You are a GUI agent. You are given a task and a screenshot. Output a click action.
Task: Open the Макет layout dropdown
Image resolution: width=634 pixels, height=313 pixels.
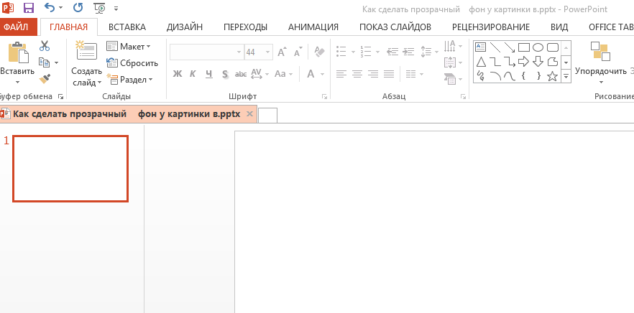129,47
